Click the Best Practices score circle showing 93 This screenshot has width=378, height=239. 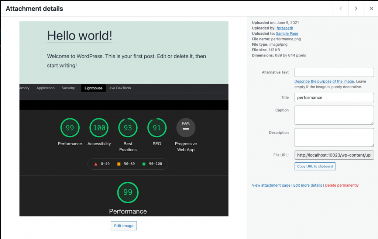[128, 127]
